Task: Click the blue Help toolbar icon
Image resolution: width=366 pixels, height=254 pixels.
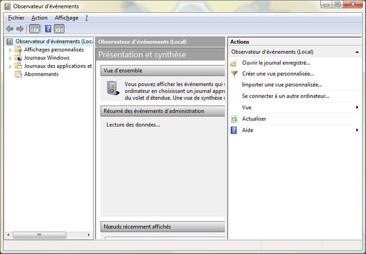Action: pyautogui.click(x=48, y=29)
